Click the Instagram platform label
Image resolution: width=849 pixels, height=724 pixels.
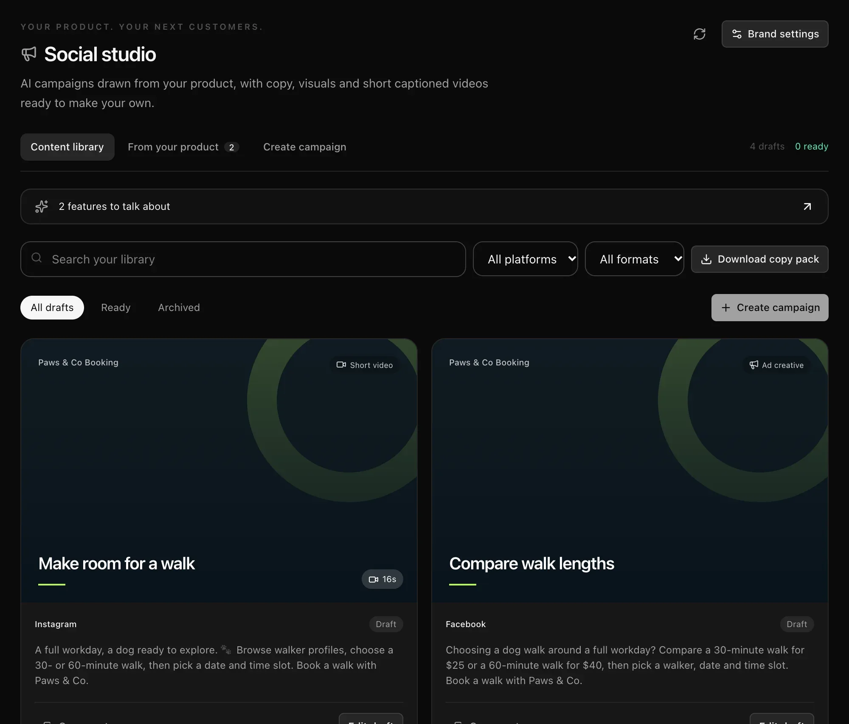pyautogui.click(x=56, y=624)
